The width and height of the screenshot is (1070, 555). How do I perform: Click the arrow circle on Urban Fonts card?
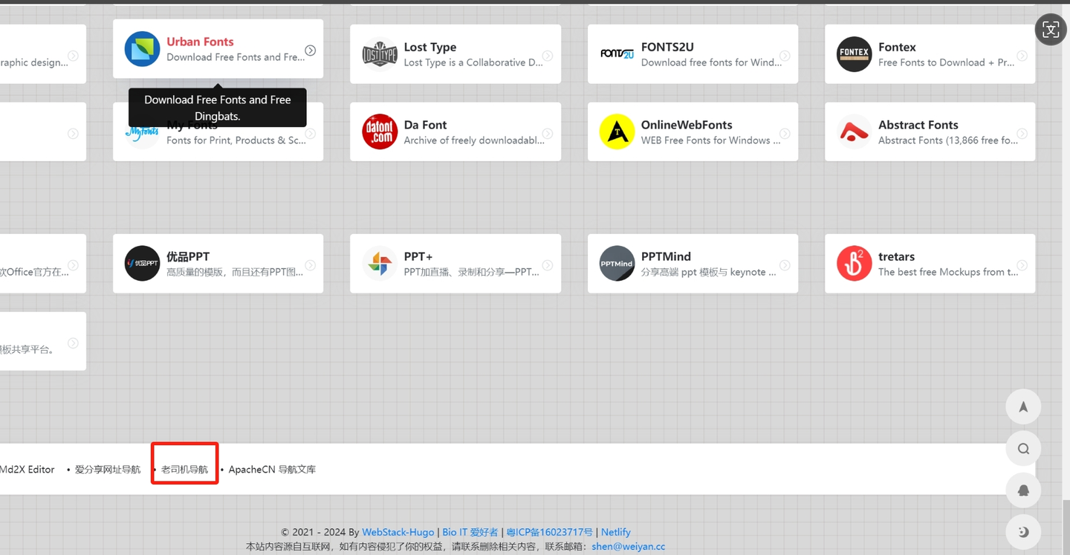tap(311, 51)
